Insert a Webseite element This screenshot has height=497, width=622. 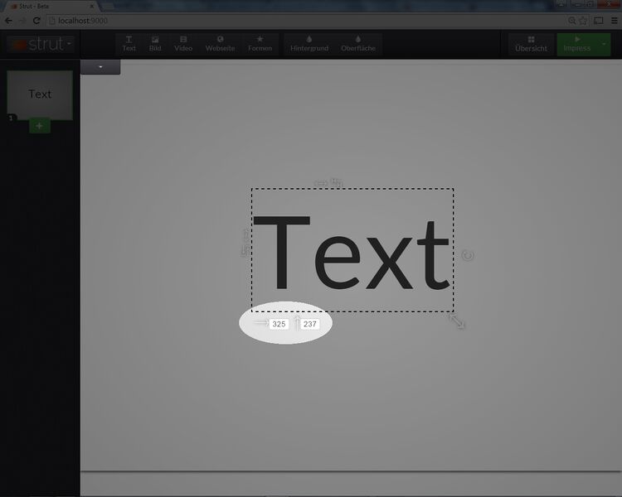[220, 43]
